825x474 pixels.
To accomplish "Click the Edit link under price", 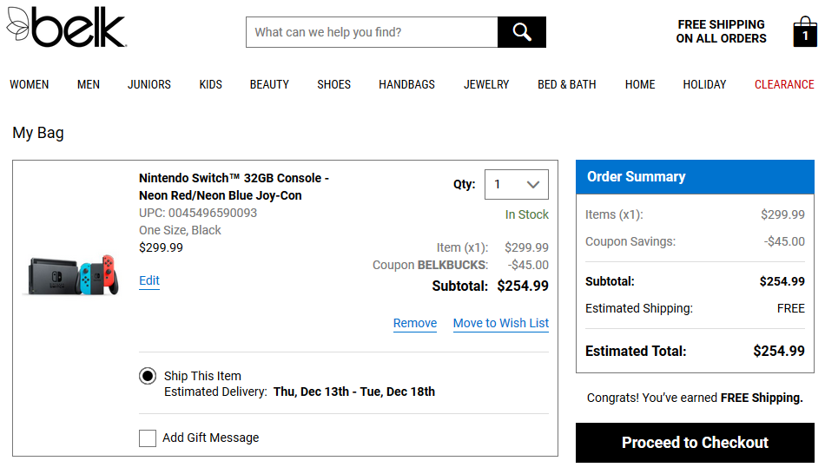I will point(148,280).
